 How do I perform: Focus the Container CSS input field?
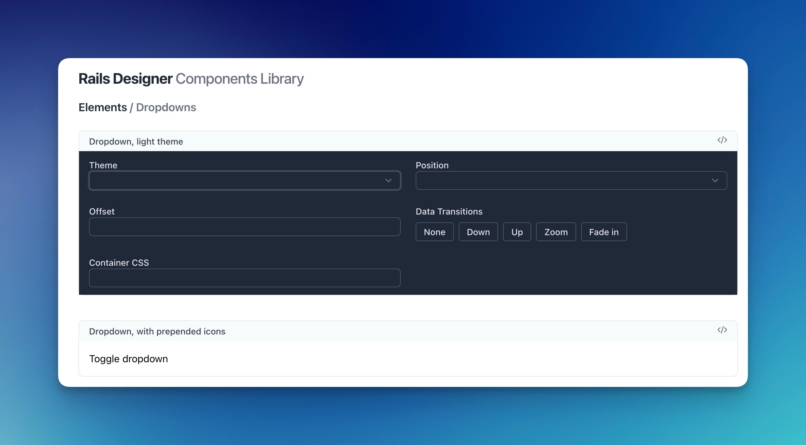pos(245,278)
